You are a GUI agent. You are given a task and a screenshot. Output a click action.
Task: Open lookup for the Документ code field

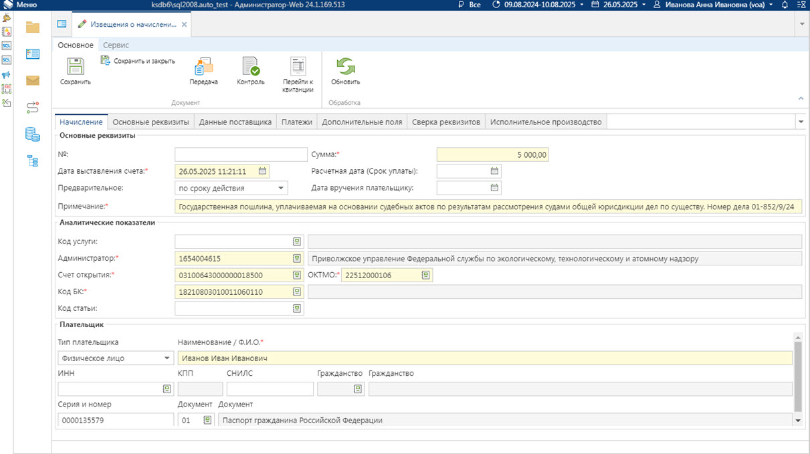207,420
